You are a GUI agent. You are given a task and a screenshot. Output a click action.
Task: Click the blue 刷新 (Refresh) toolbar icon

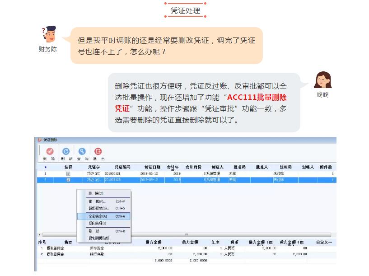(65, 152)
